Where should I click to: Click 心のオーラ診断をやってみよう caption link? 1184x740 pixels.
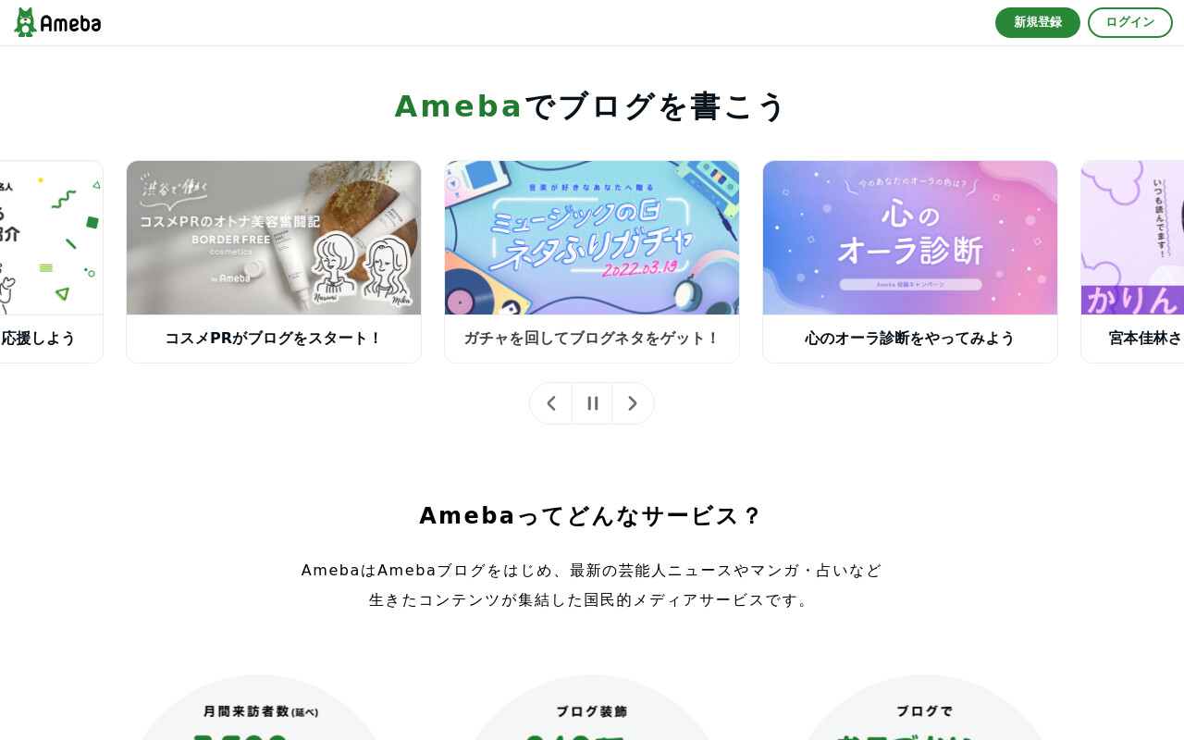pos(910,339)
